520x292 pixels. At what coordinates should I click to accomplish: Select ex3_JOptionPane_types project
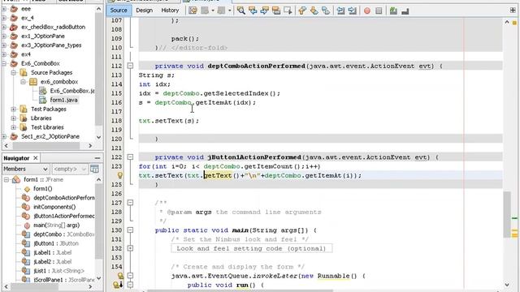click(51, 45)
